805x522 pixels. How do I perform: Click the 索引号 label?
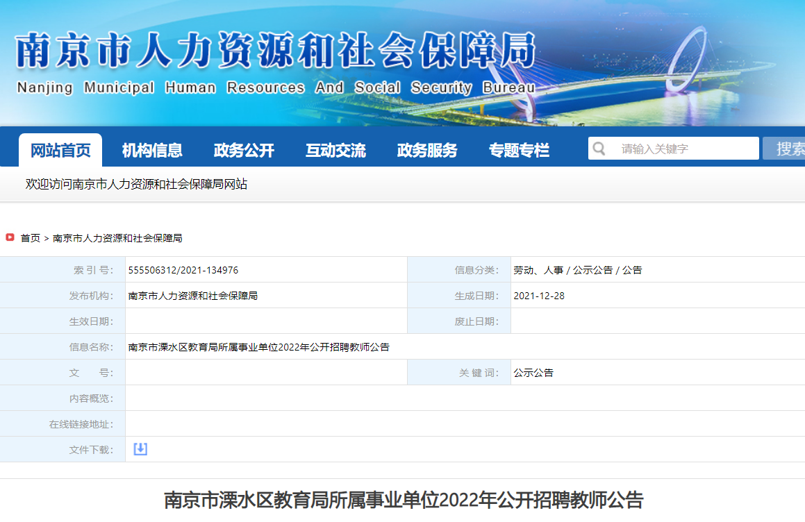(93, 270)
